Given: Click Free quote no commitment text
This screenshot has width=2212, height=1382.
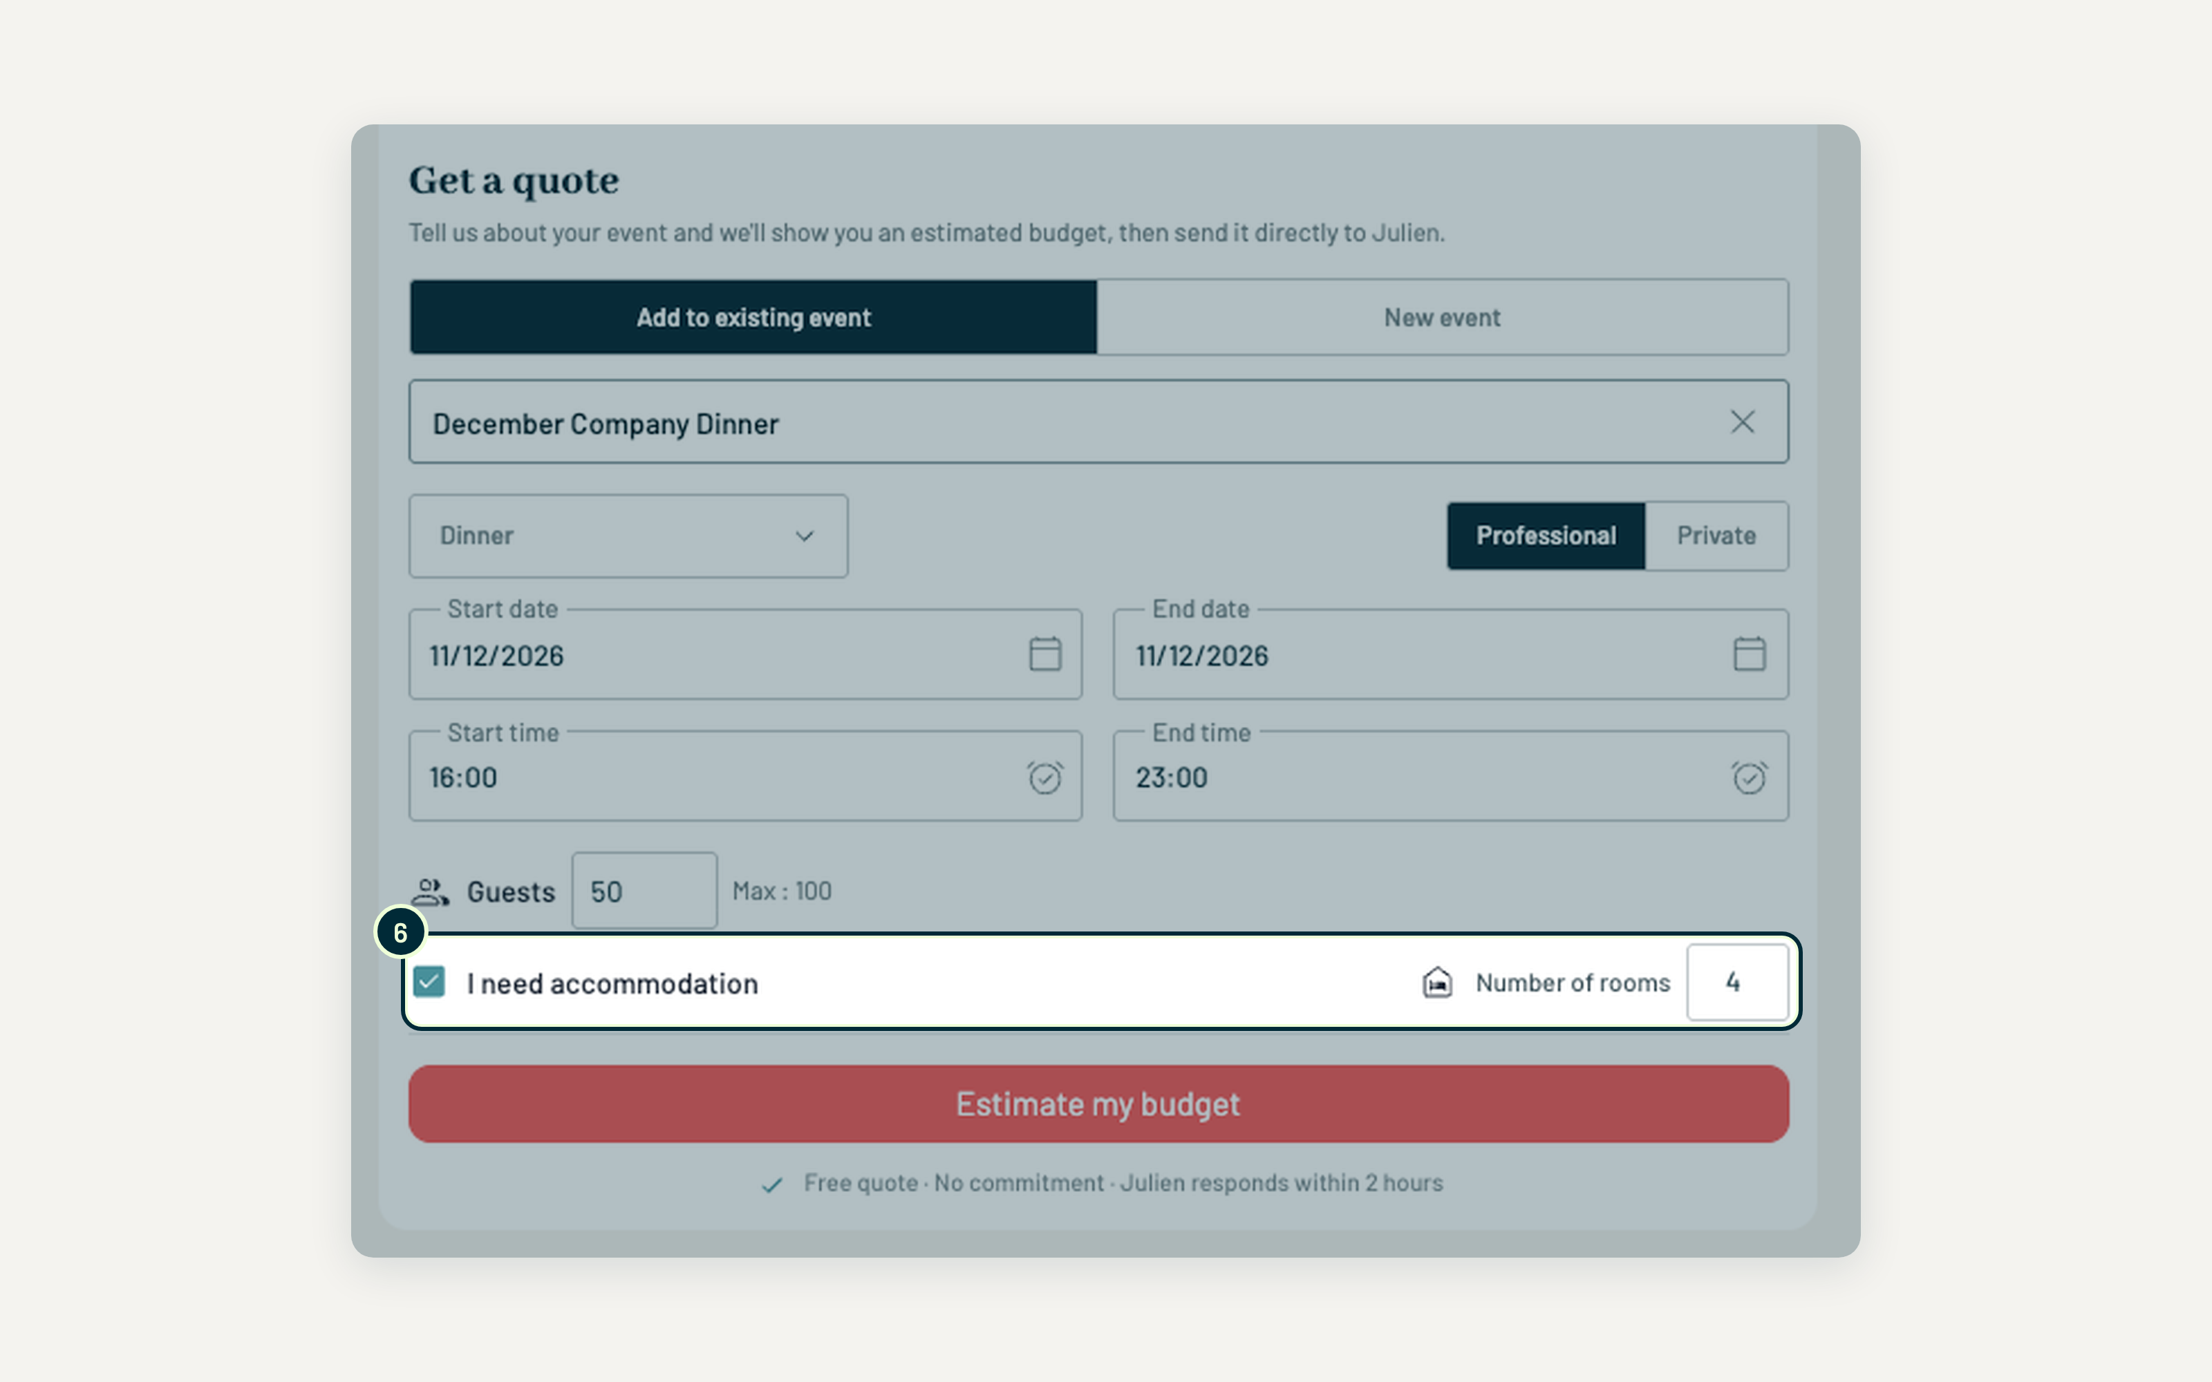Looking at the screenshot, I should coord(1123,1183).
